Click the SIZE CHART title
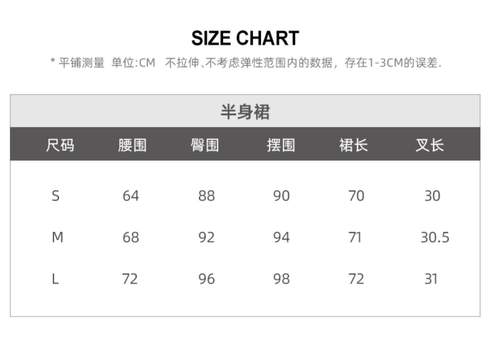Image resolution: width=491 pixels, height=352 pixels. (x=245, y=38)
